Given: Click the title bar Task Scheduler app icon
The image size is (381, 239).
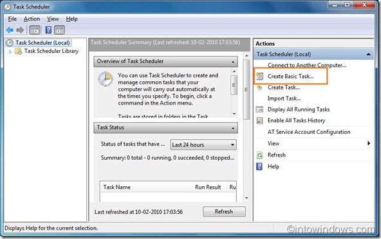Looking at the screenshot, I should coord(7,7).
